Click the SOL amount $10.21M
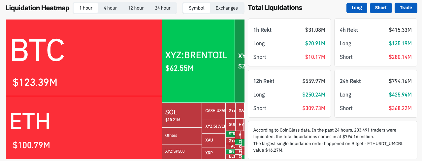The image size is (422, 161). click(x=173, y=120)
